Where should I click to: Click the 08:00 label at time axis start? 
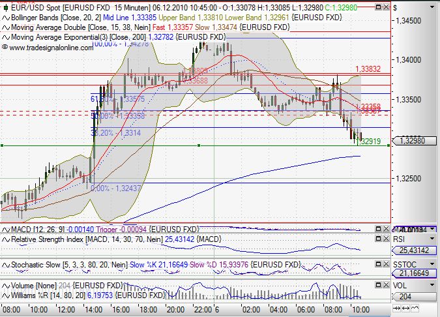pos(12,310)
